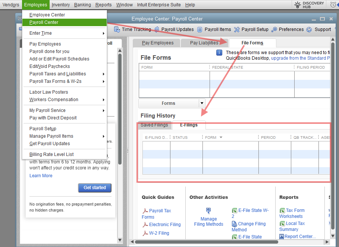Click the STATUS column header
Screen dimensions: 339x247
coord(186,137)
